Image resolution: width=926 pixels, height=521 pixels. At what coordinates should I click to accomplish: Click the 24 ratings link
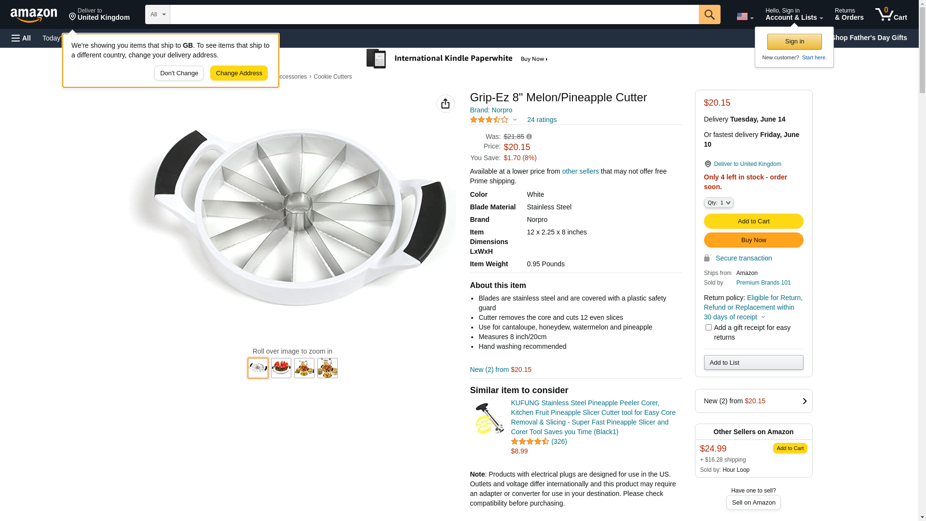coord(542,120)
